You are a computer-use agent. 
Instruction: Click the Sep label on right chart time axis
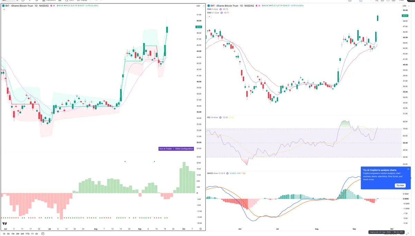tap(354, 229)
